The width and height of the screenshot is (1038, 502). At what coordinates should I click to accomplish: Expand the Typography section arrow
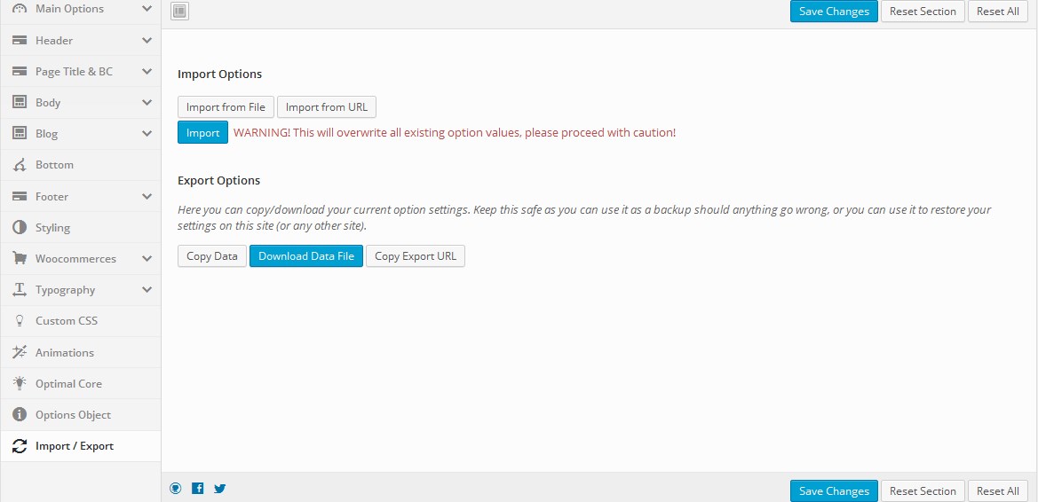pyautogui.click(x=147, y=290)
